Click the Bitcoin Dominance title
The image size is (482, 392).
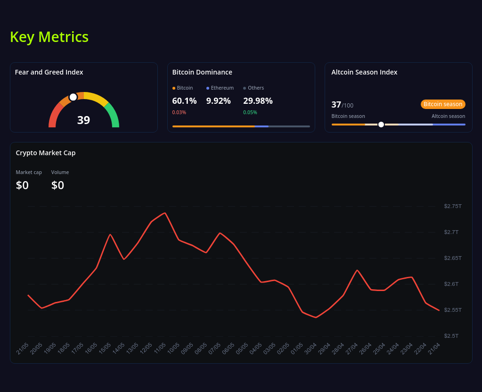[x=202, y=72]
